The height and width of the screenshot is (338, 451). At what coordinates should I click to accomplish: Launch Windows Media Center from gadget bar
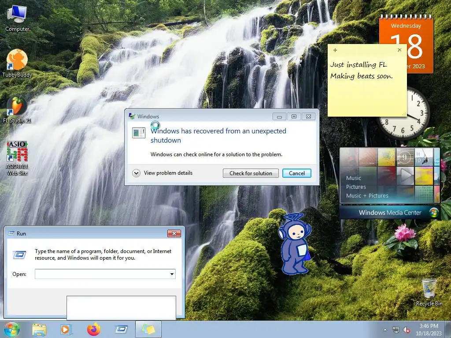coord(390,213)
